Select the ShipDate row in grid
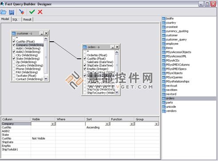The image size is (218, 161). [16, 142]
